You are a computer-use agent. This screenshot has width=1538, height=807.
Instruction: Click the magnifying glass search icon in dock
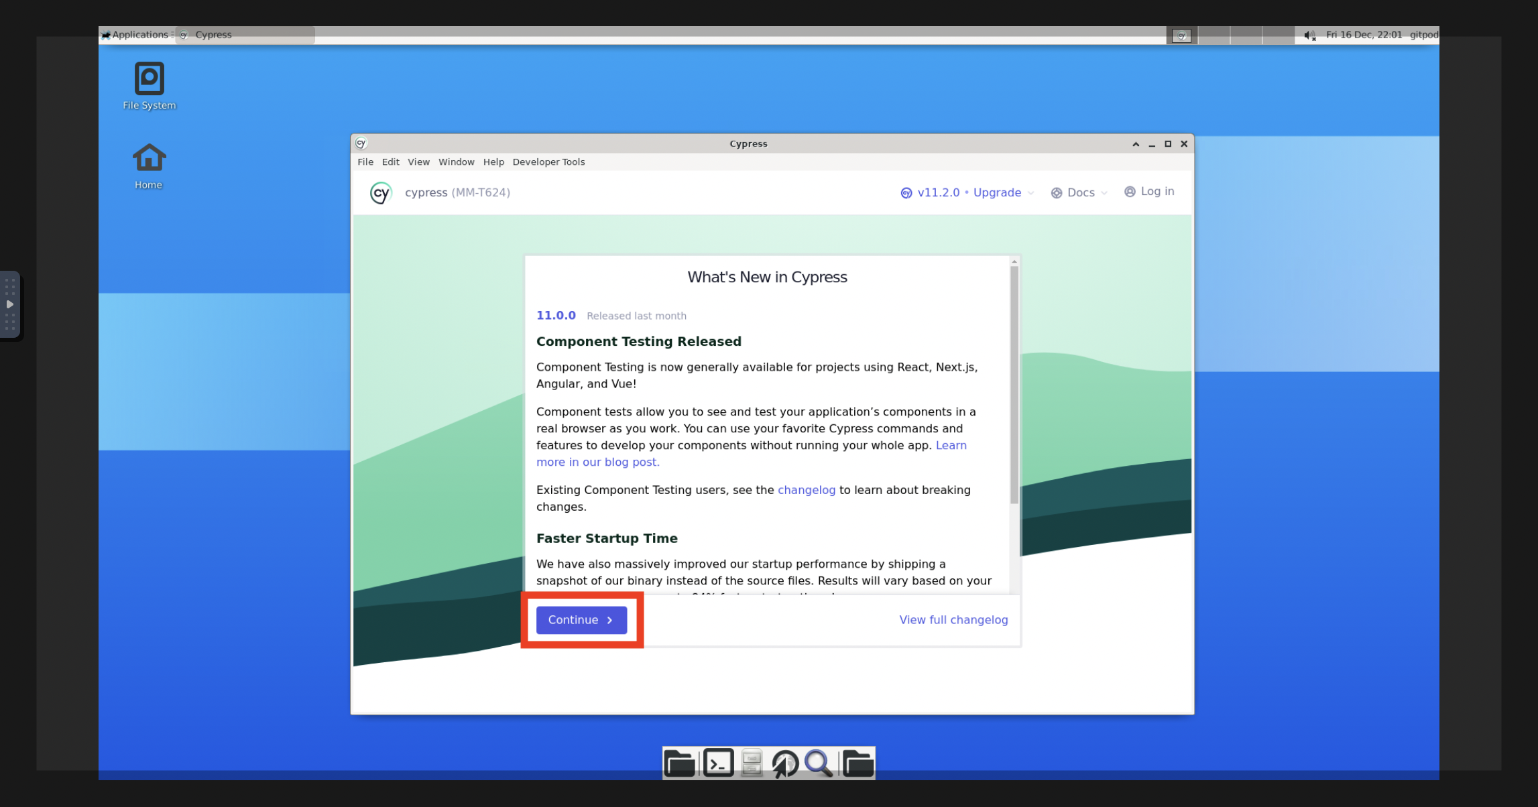tap(819, 763)
